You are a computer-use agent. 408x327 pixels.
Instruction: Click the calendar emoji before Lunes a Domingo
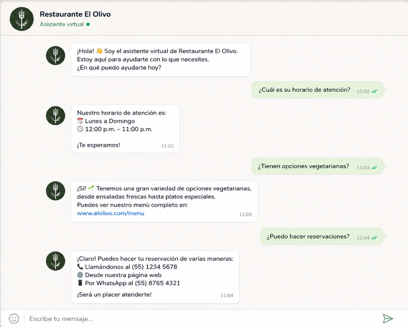click(x=80, y=121)
